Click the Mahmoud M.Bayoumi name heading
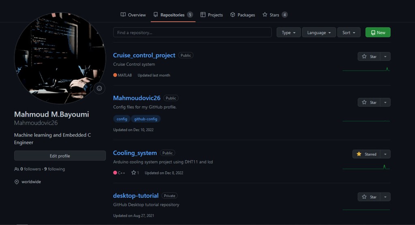The height and width of the screenshot is (225, 415). pyautogui.click(x=51, y=114)
